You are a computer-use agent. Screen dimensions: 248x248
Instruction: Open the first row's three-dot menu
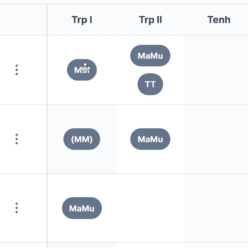(x=16, y=70)
